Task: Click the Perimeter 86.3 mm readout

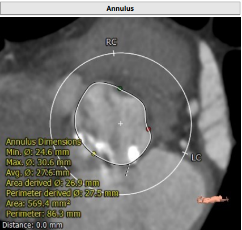Action: [x=44, y=214]
